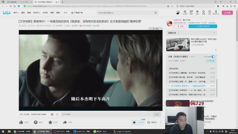Open a new browser tab
Screen dimensions: 238x134
click(x=62, y=2)
